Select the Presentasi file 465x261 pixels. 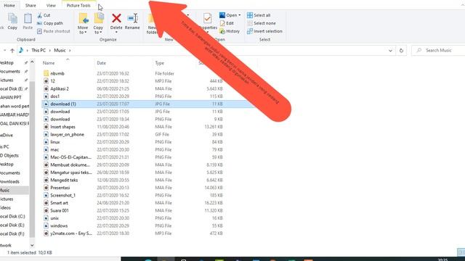(x=60, y=188)
